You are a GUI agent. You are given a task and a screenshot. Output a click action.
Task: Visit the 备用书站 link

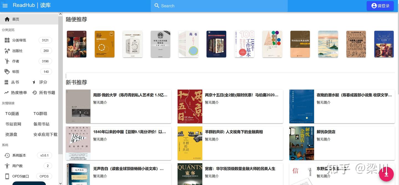(x=42, y=124)
